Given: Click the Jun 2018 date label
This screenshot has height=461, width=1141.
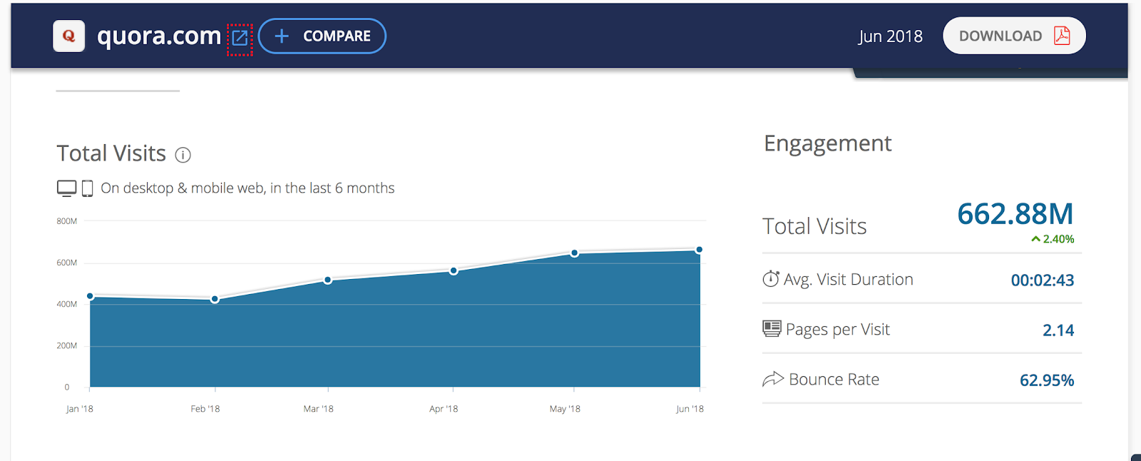Looking at the screenshot, I should coord(890,36).
